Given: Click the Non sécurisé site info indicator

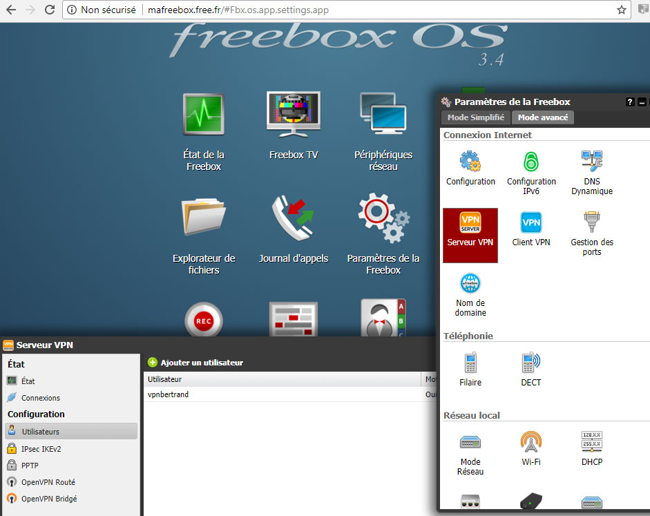Looking at the screenshot, I should (x=102, y=10).
